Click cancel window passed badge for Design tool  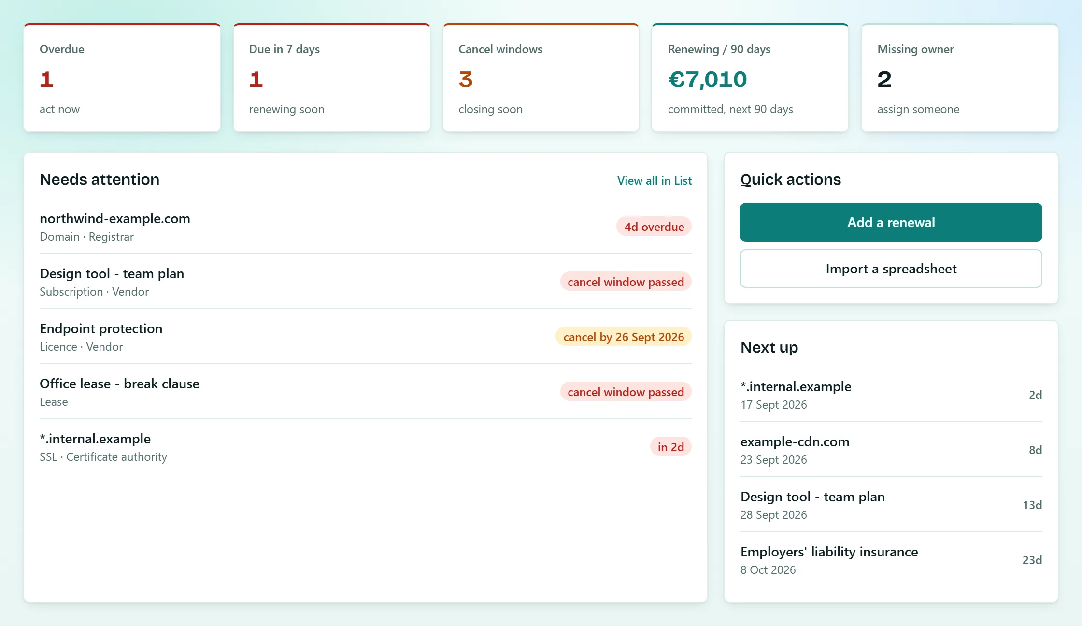pyautogui.click(x=626, y=282)
